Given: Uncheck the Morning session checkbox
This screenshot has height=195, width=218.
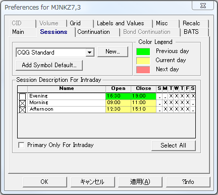Looking at the screenshot, I should (x=22, y=103).
